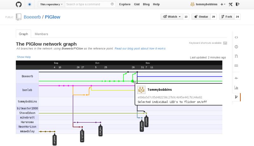
Task: Click the patch-1 branch label
Action: pos(82,136)
